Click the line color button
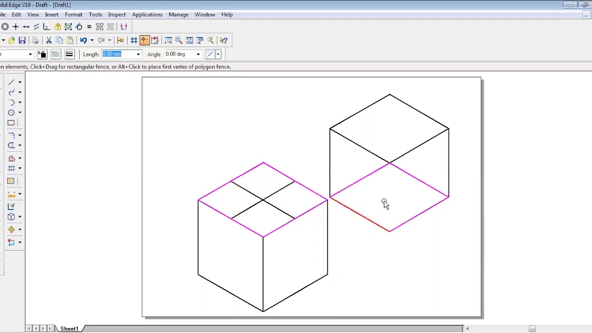Image resolution: width=592 pixels, height=333 pixels. click(42, 55)
